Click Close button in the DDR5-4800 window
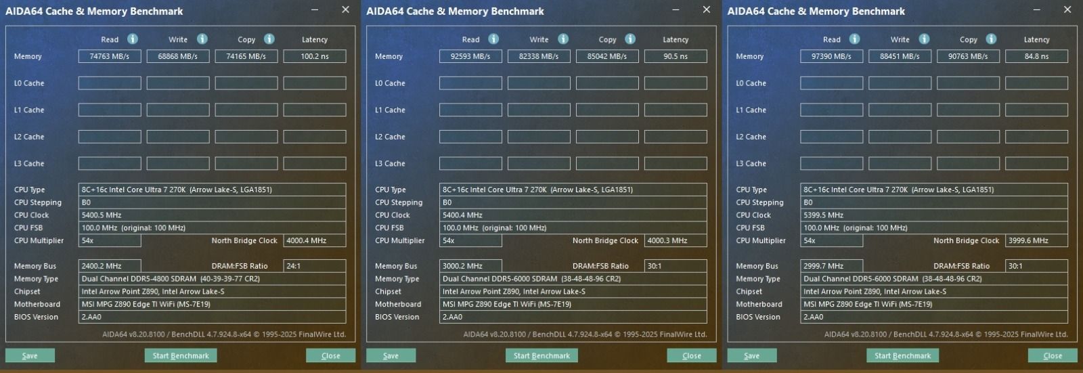 coord(330,355)
